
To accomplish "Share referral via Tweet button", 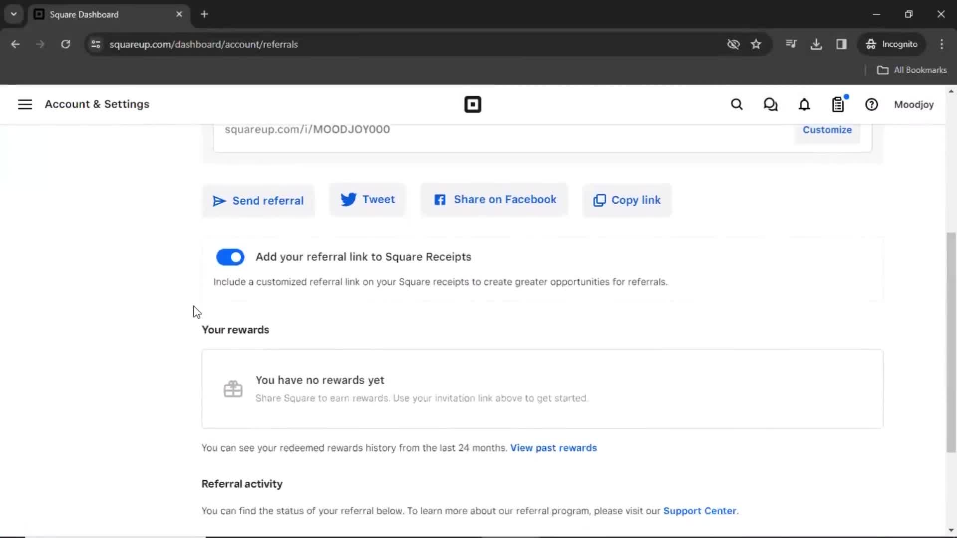I will [367, 199].
